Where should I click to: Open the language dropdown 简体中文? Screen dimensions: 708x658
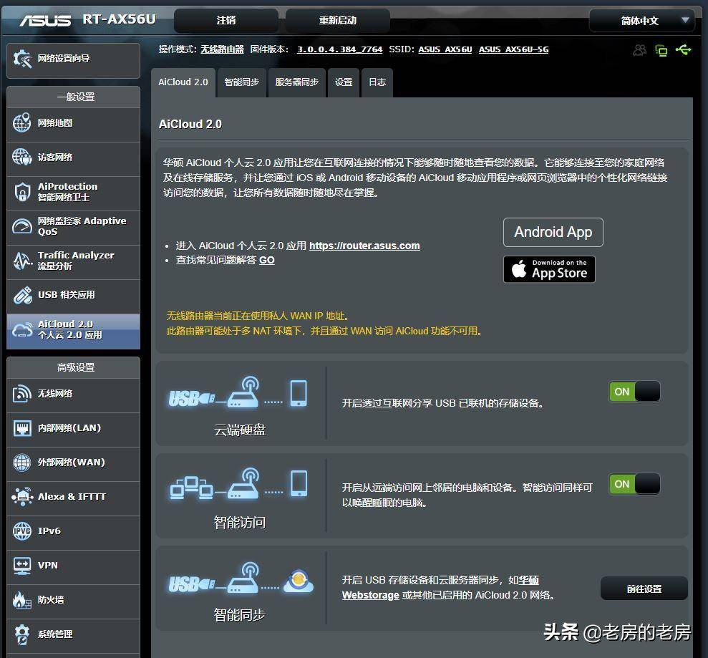click(642, 20)
